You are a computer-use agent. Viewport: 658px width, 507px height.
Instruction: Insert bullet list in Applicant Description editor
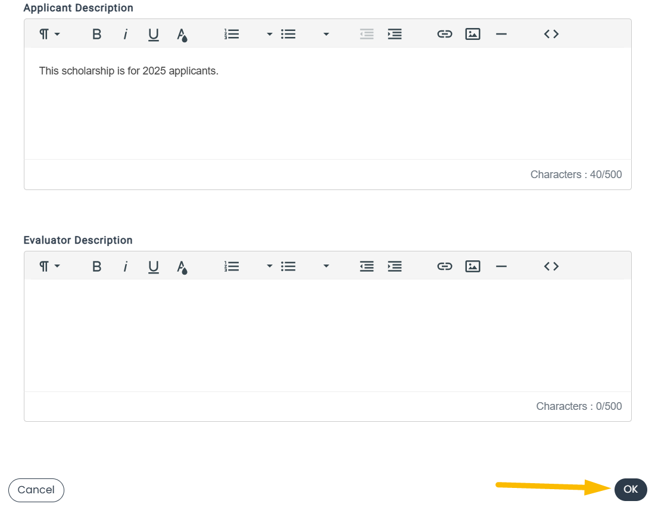click(288, 34)
